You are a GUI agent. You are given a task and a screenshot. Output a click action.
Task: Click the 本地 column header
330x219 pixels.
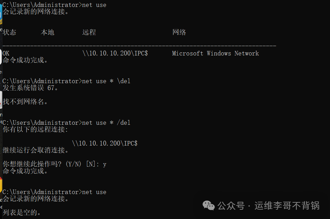47,32
